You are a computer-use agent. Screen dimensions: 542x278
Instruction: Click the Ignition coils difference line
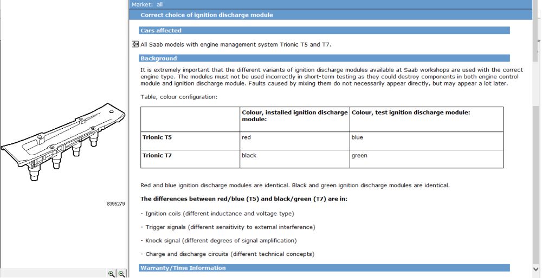click(217, 214)
